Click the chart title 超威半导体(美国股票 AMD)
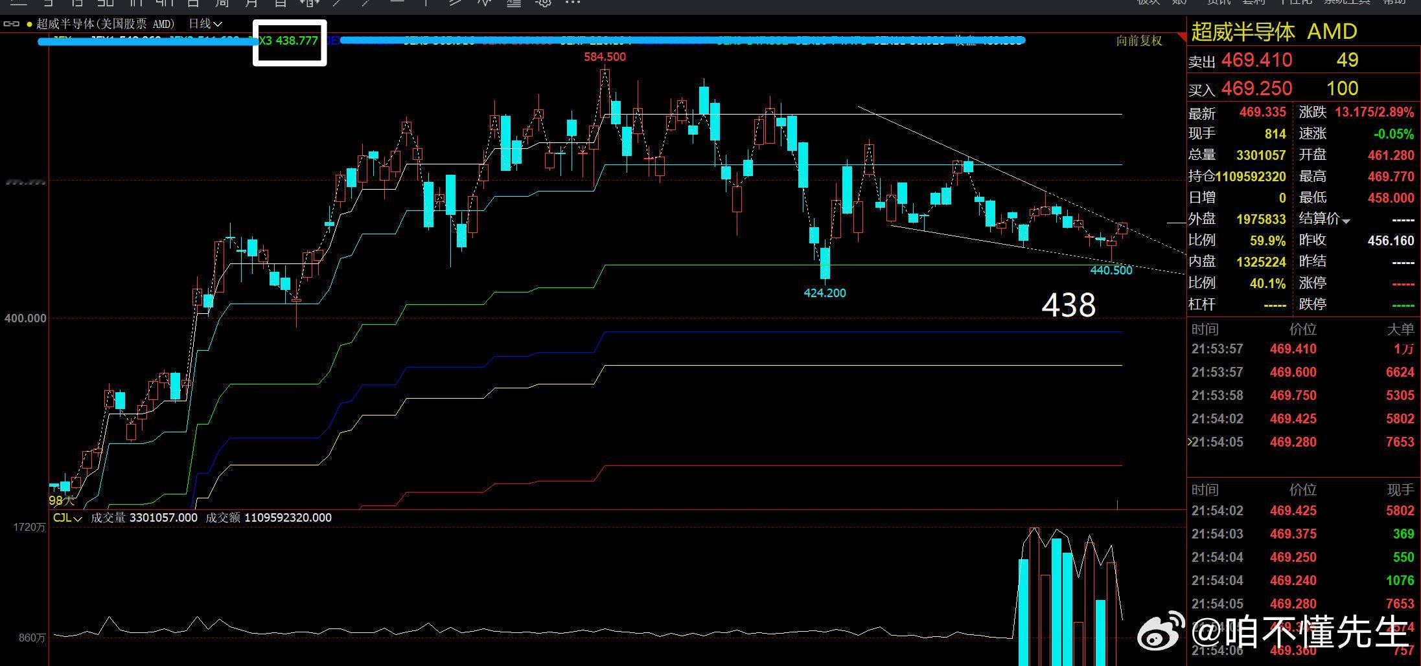The height and width of the screenshot is (666, 1421). pos(106,24)
